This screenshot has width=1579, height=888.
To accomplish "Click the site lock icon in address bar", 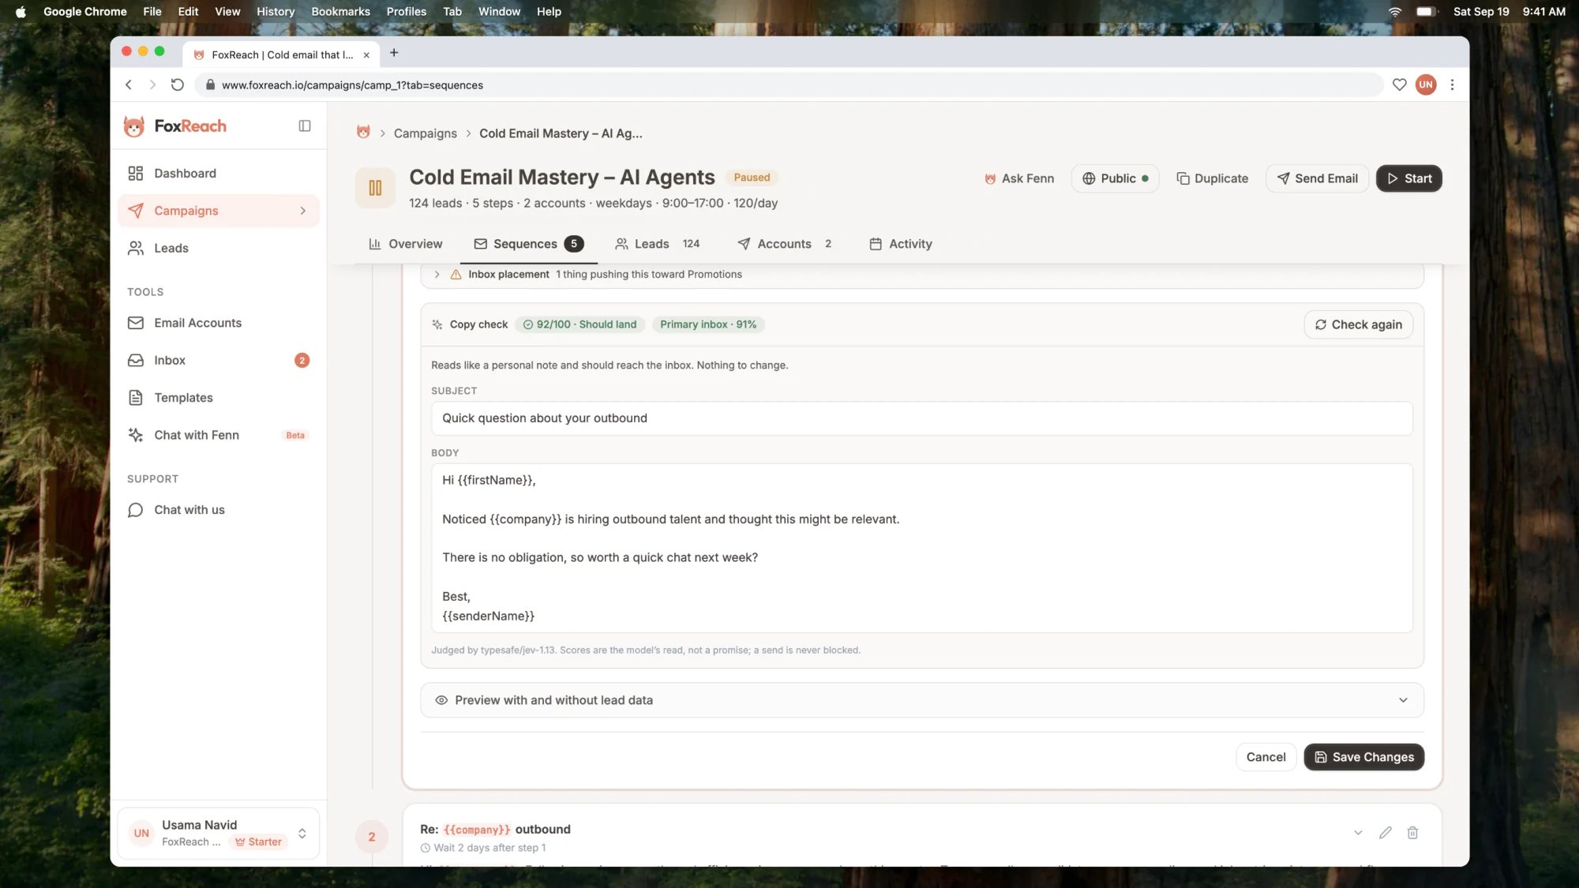I will pos(210,85).
